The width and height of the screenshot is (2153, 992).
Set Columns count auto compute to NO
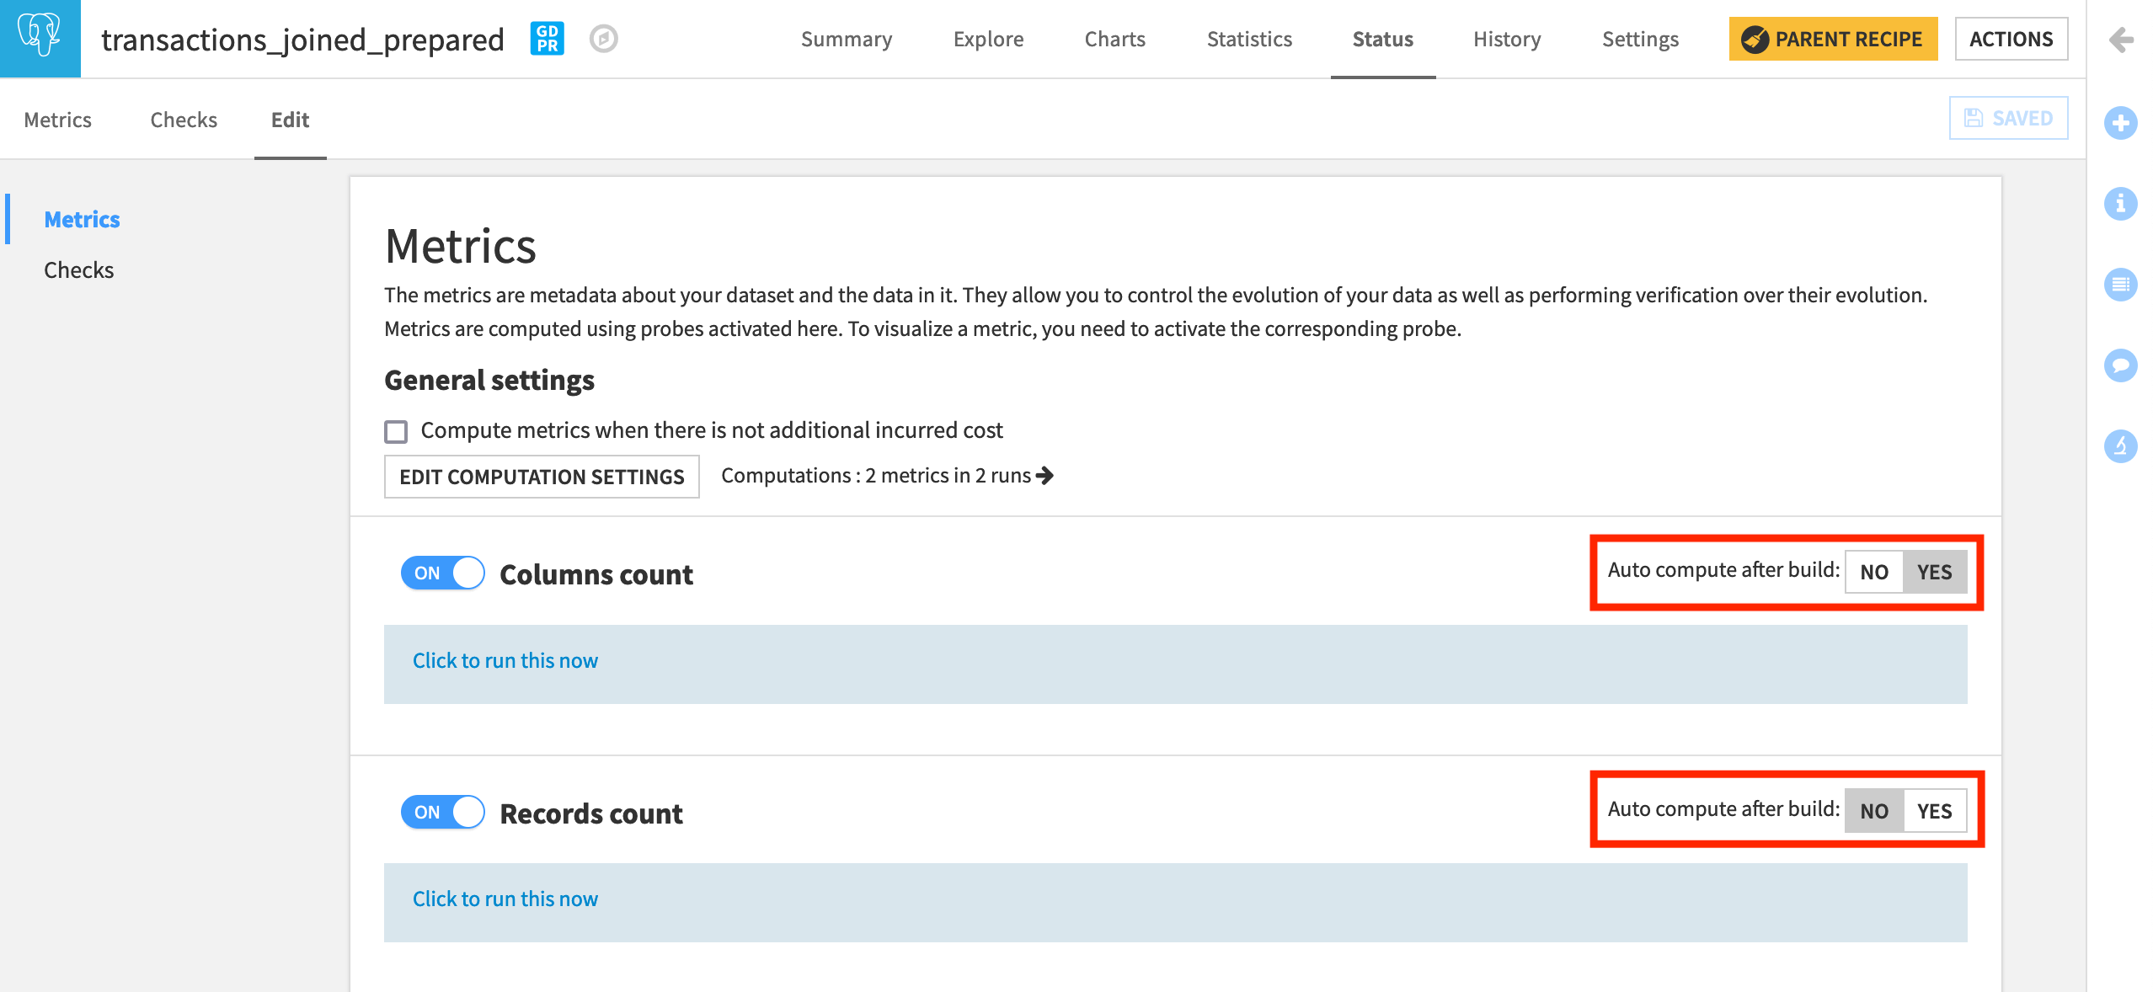tap(1873, 572)
